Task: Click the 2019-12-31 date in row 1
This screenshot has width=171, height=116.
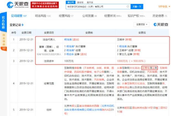Action: (x=26, y=39)
